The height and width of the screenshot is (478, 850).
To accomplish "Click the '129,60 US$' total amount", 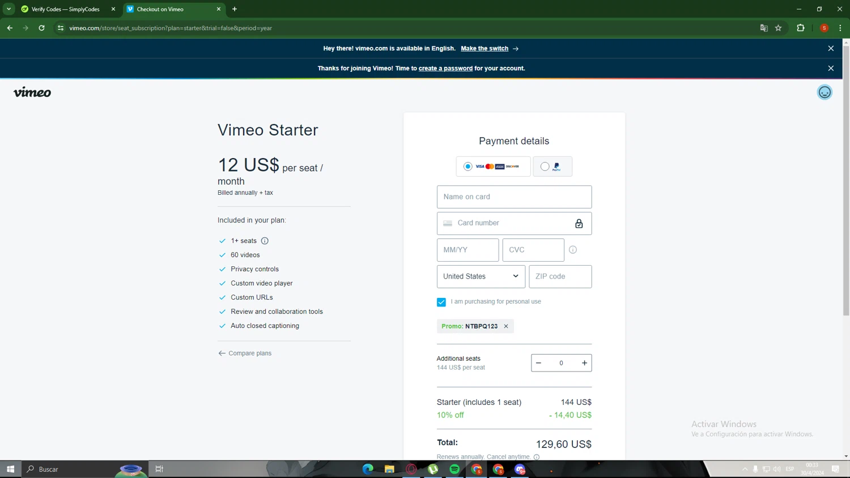I will 564,445.
